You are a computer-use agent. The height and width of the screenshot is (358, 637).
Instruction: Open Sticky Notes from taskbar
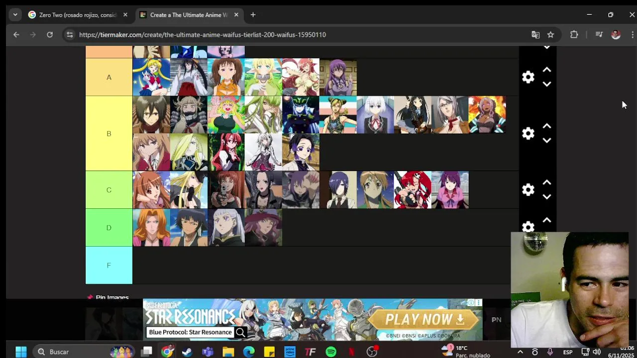pyautogui.click(x=269, y=352)
